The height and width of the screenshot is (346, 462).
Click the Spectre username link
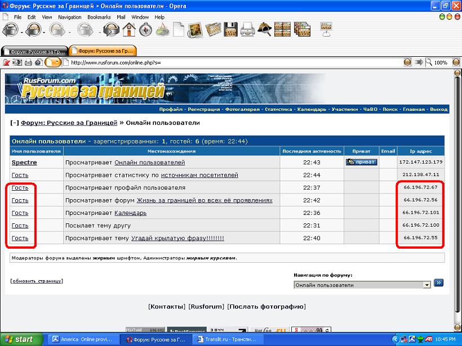pos(24,163)
